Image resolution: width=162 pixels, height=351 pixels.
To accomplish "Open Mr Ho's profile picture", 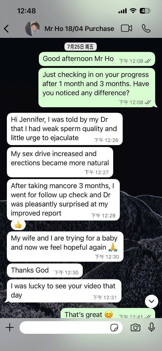I will 32,29.
